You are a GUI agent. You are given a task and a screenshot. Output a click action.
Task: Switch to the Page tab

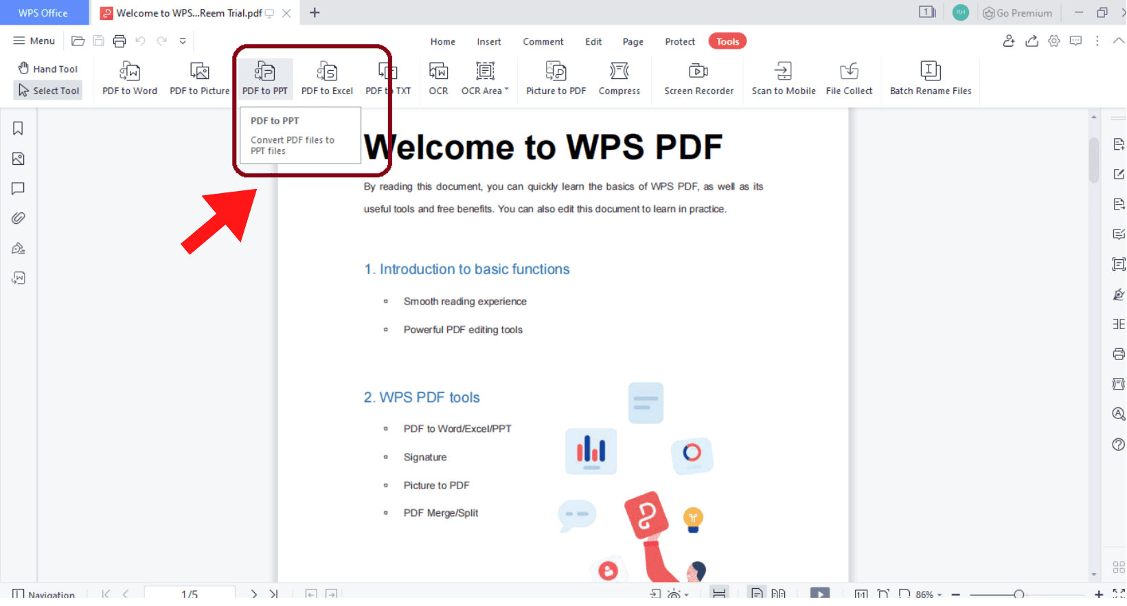(633, 42)
